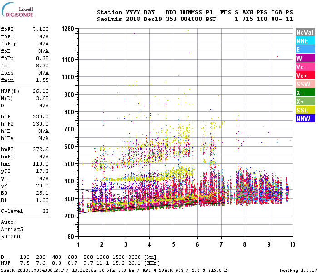Click the D 3000 km distance value
The image size is (318, 273).
[134, 257]
